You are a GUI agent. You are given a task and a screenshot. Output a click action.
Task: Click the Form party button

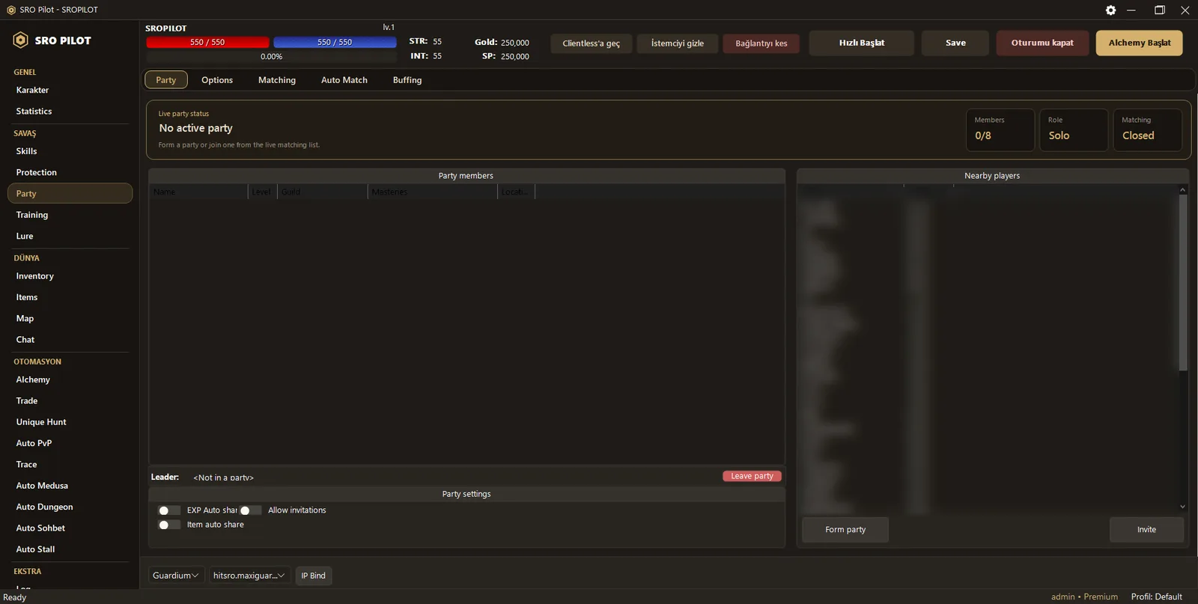pos(845,530)
